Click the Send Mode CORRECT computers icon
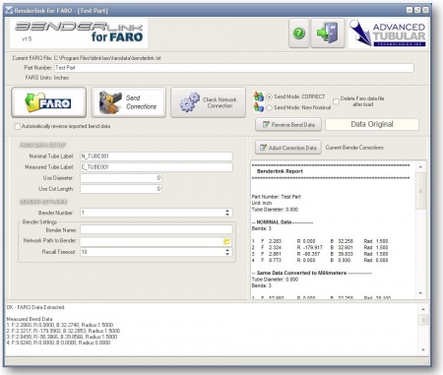 point(259,96)
